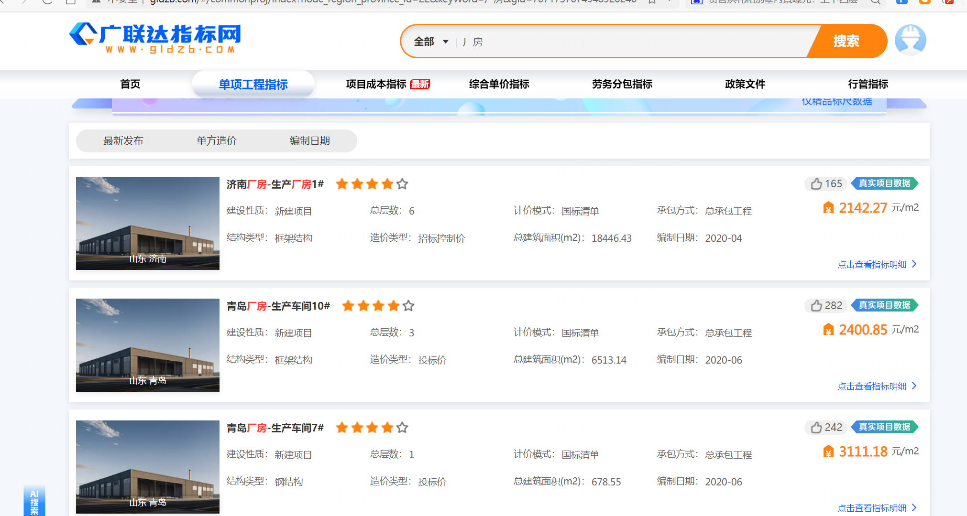The width and height of the screenshot is (967, 516).
Task: Switch sorting to 单方造价
Action: [x=216, y=140]
